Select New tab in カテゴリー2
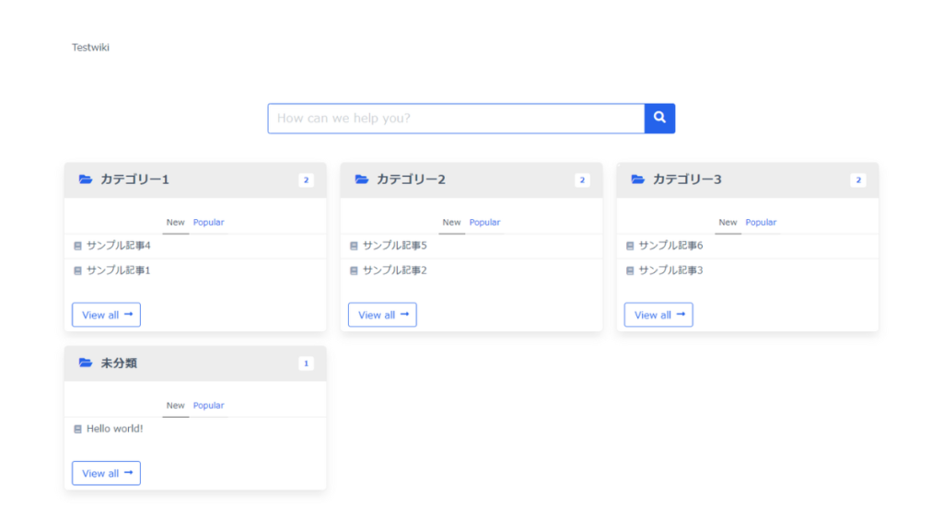Screen dimensions: 943x530 [451, 223]
